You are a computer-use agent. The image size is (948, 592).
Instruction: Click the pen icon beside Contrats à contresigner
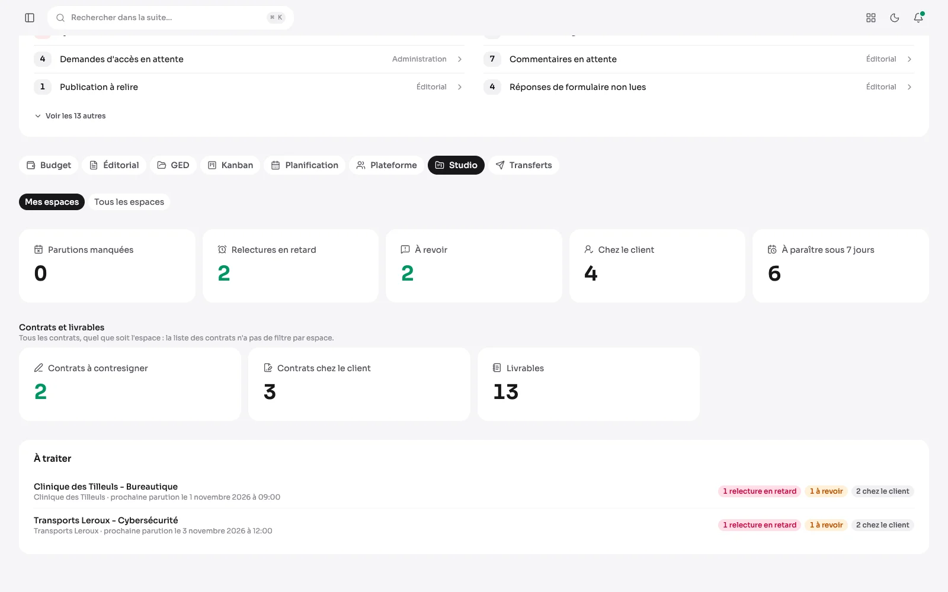tap(39, 368)
